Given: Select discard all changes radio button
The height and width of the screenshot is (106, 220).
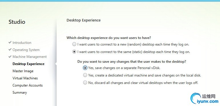Looking at the screenshot, I should (85, 83).
